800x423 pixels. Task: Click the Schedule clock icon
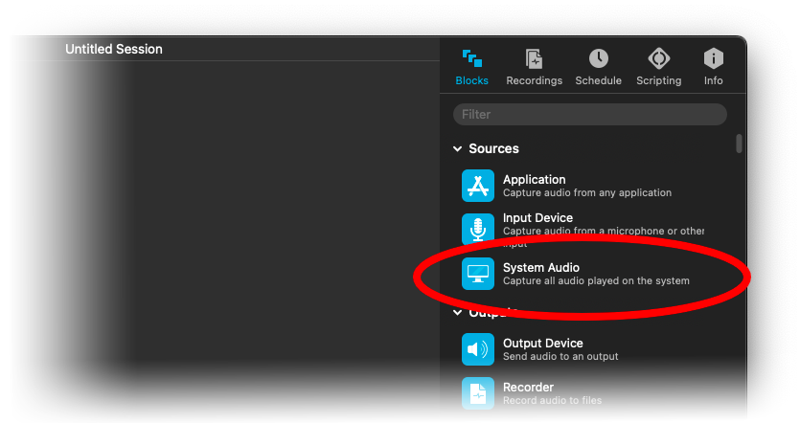coord(598,58)
